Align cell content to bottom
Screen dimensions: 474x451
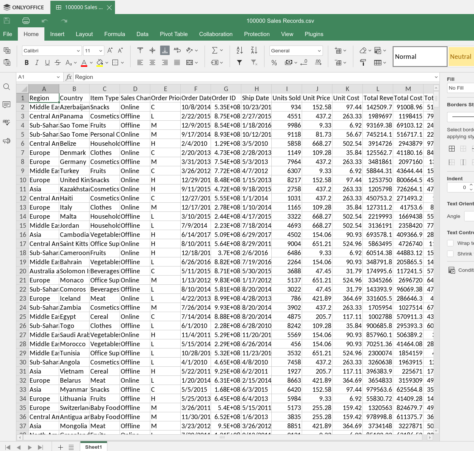click(x=165, y=50)
